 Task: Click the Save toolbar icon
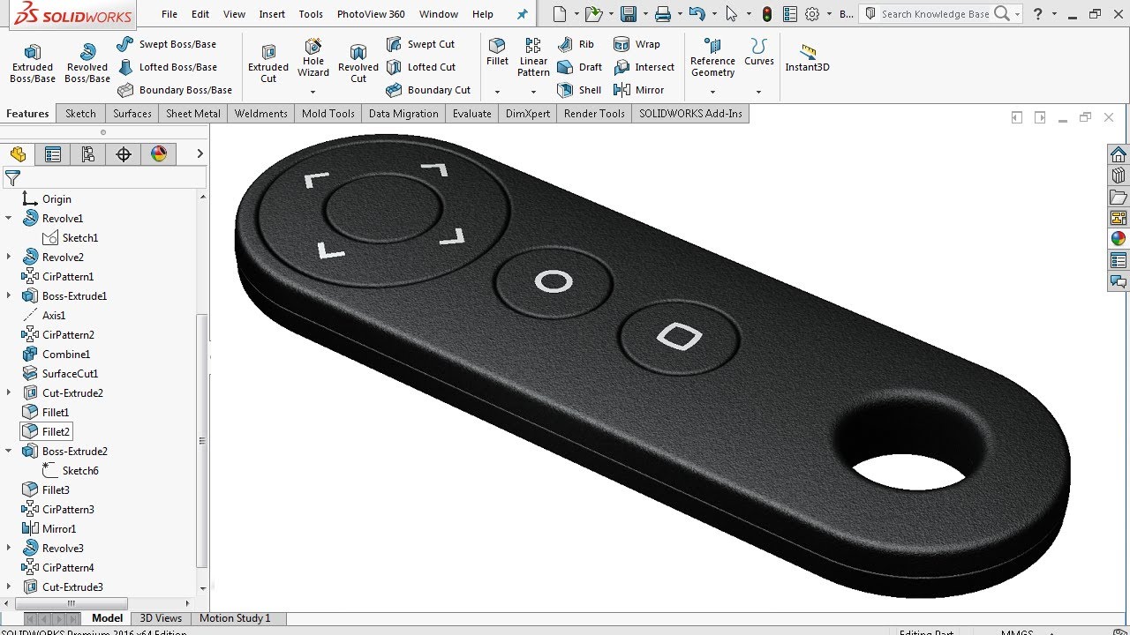coord(629,14)
